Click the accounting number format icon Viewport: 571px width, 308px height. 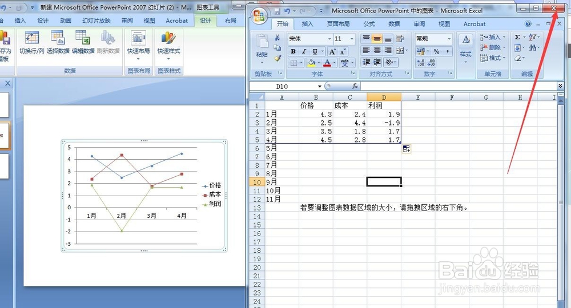(421, 51)
